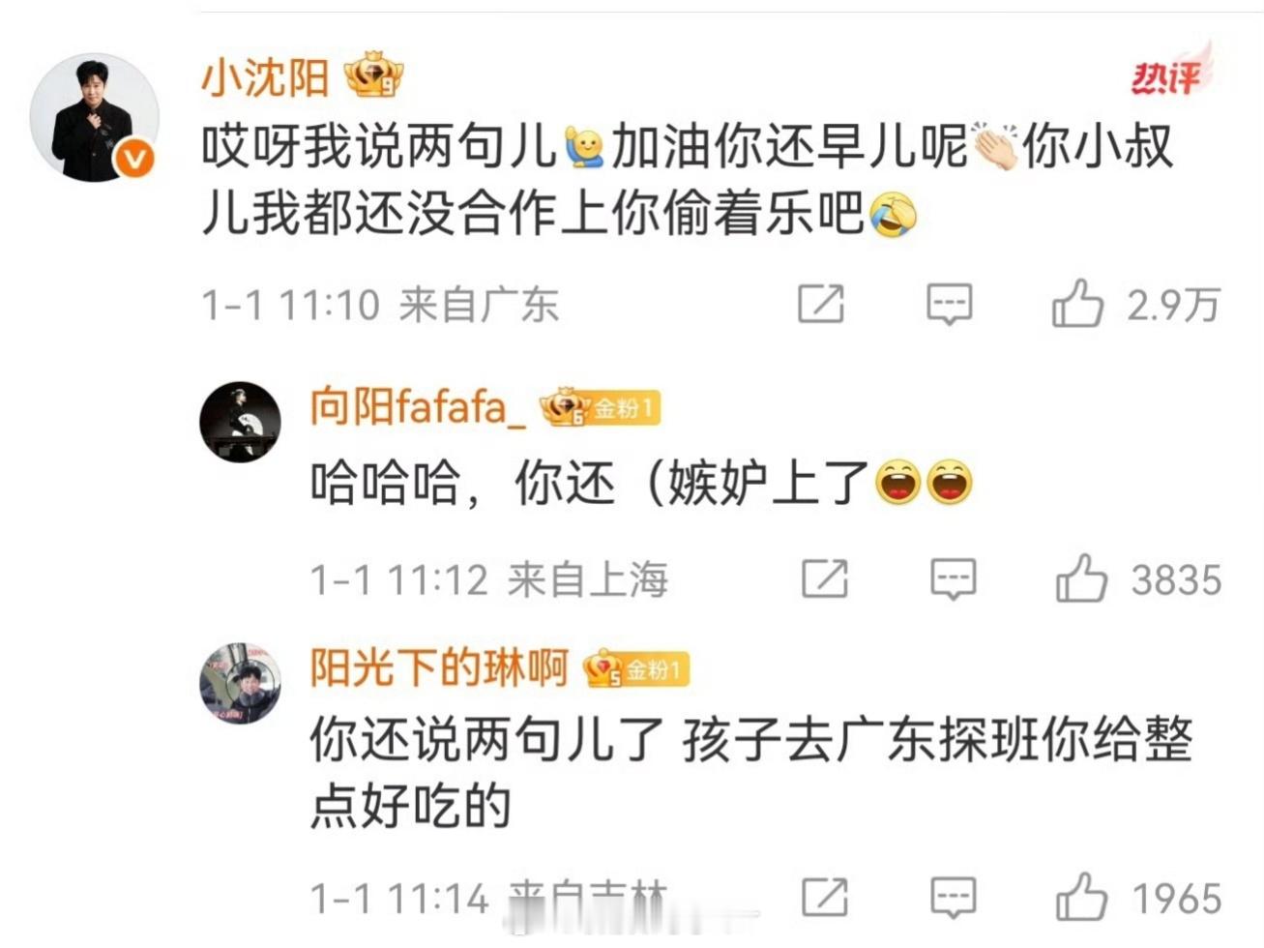The height and width of the screenshot is (948, 1264).
Task: Share the 阳光下的琳啊 comment
Action: click(x=825, y=897)
